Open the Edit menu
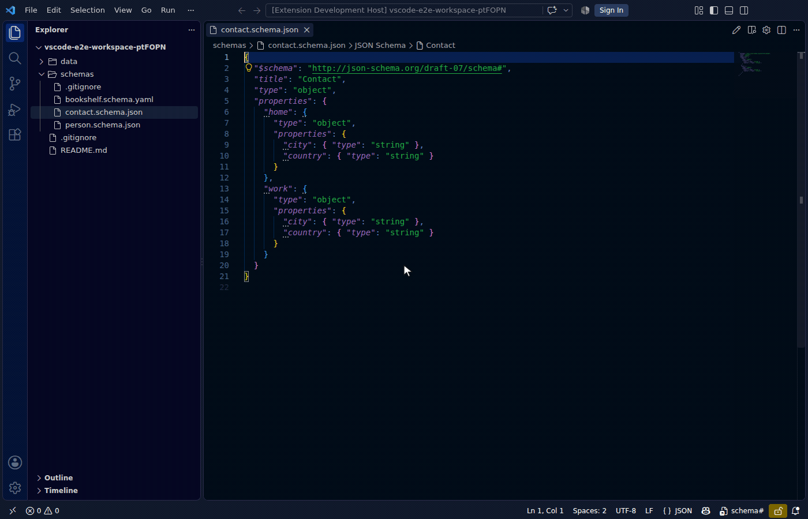The image size is (808, 519). pyautogui.click(x=54, y=10)
